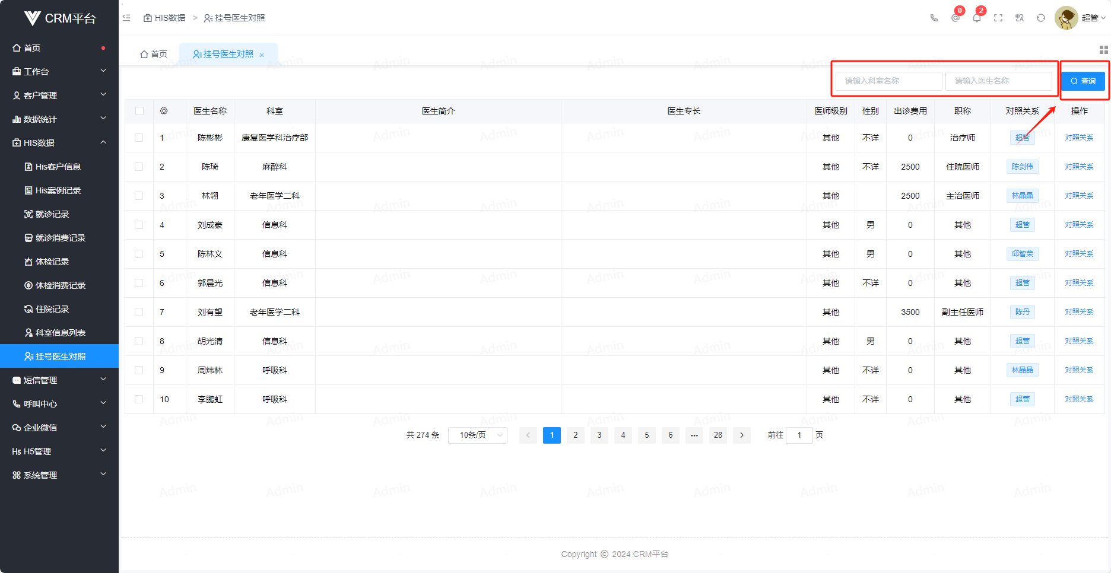
Task: Click the user avatar image
Action: click(1066, 18)
